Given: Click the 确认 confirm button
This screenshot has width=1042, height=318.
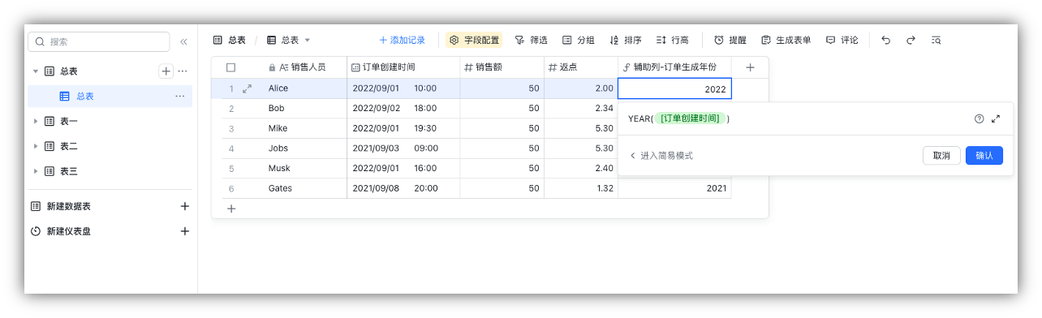Looking at the screenshot, I should (984, 156).
